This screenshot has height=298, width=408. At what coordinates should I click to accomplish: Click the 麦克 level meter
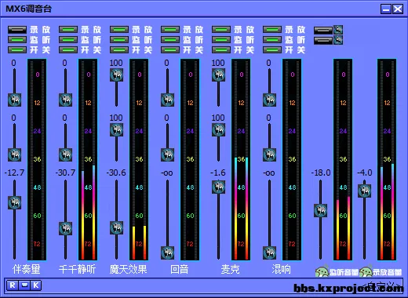241,159
